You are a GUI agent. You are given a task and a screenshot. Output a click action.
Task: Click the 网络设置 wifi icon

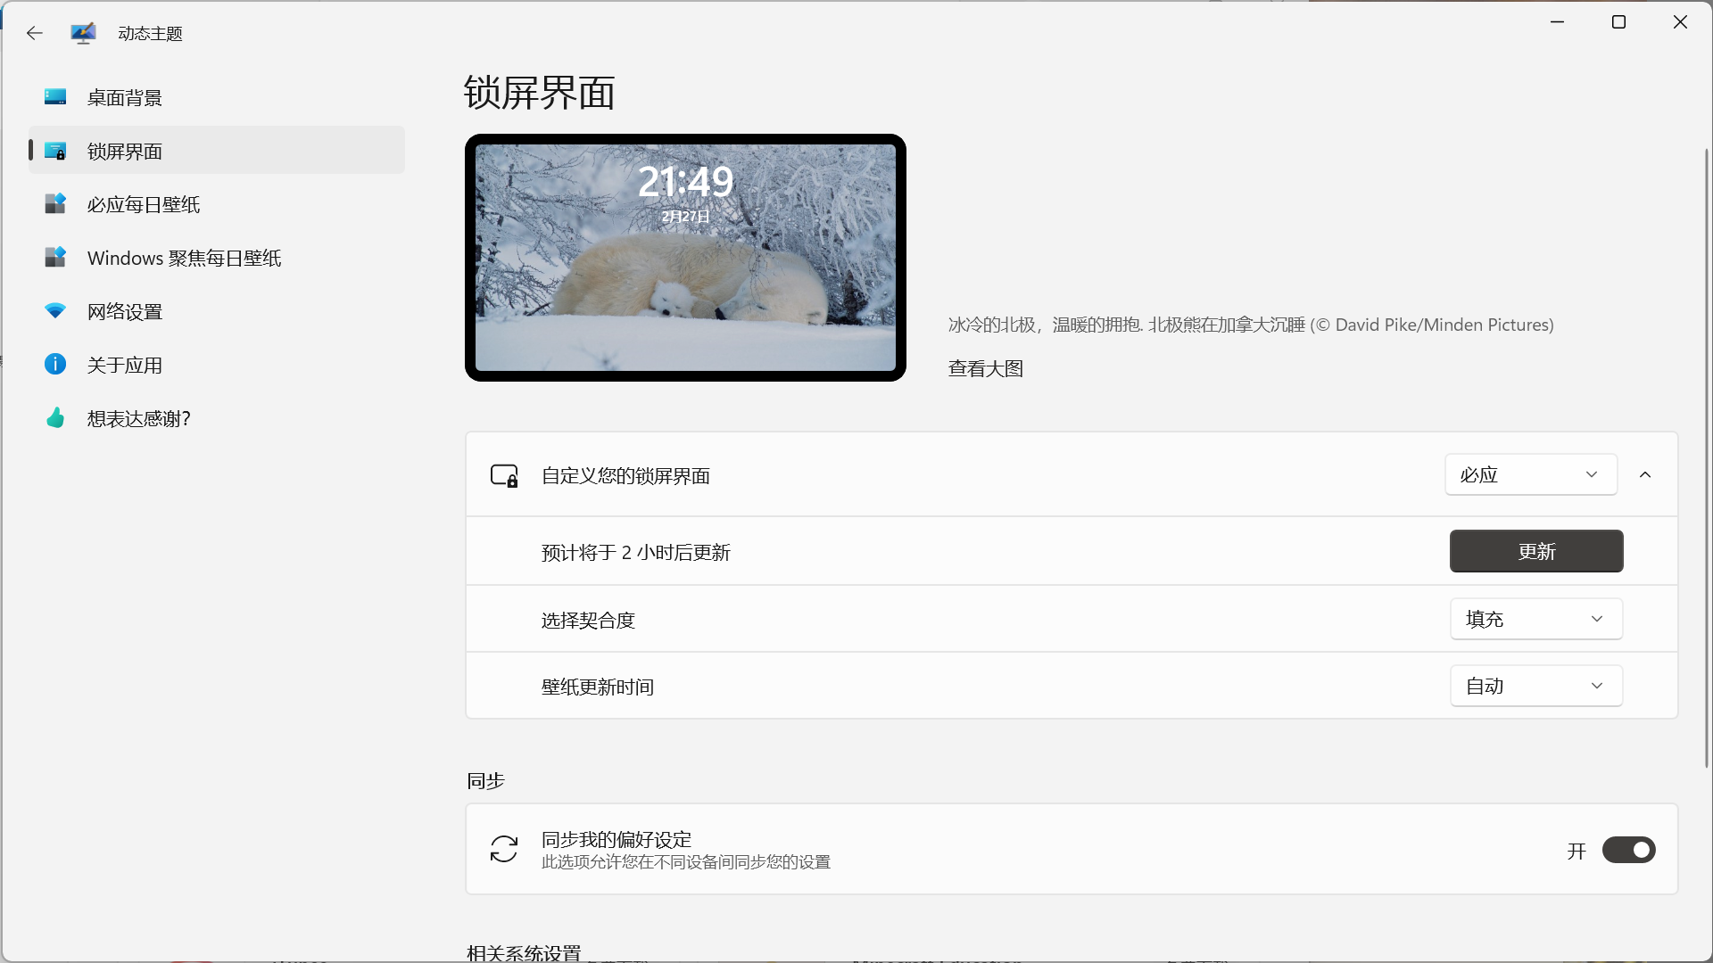click(55, 311)
